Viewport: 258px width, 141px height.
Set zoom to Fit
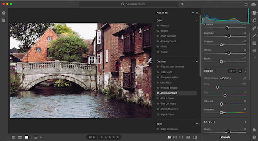[169, 137]
